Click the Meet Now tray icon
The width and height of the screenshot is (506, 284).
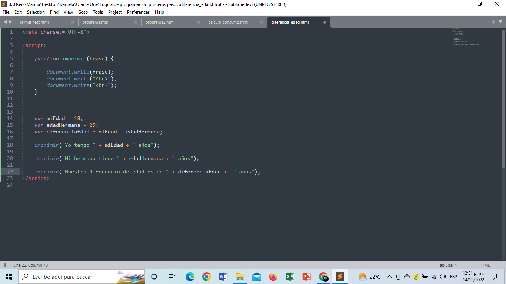pyautogui.click(x=398, y=277)
